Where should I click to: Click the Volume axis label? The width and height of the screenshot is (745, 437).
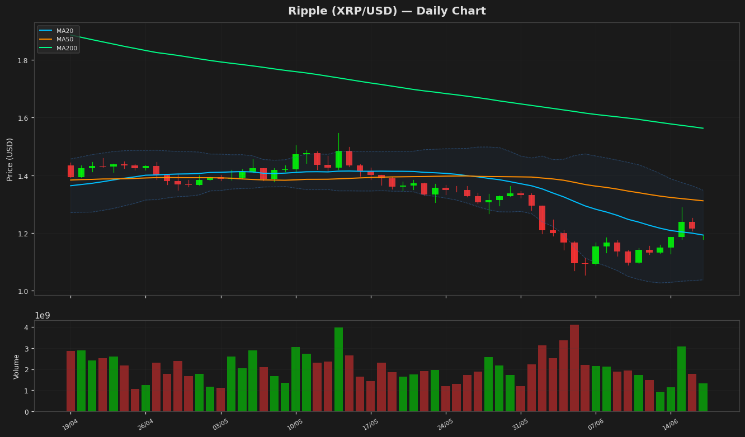pyautogui.click(x=17, y=367)
